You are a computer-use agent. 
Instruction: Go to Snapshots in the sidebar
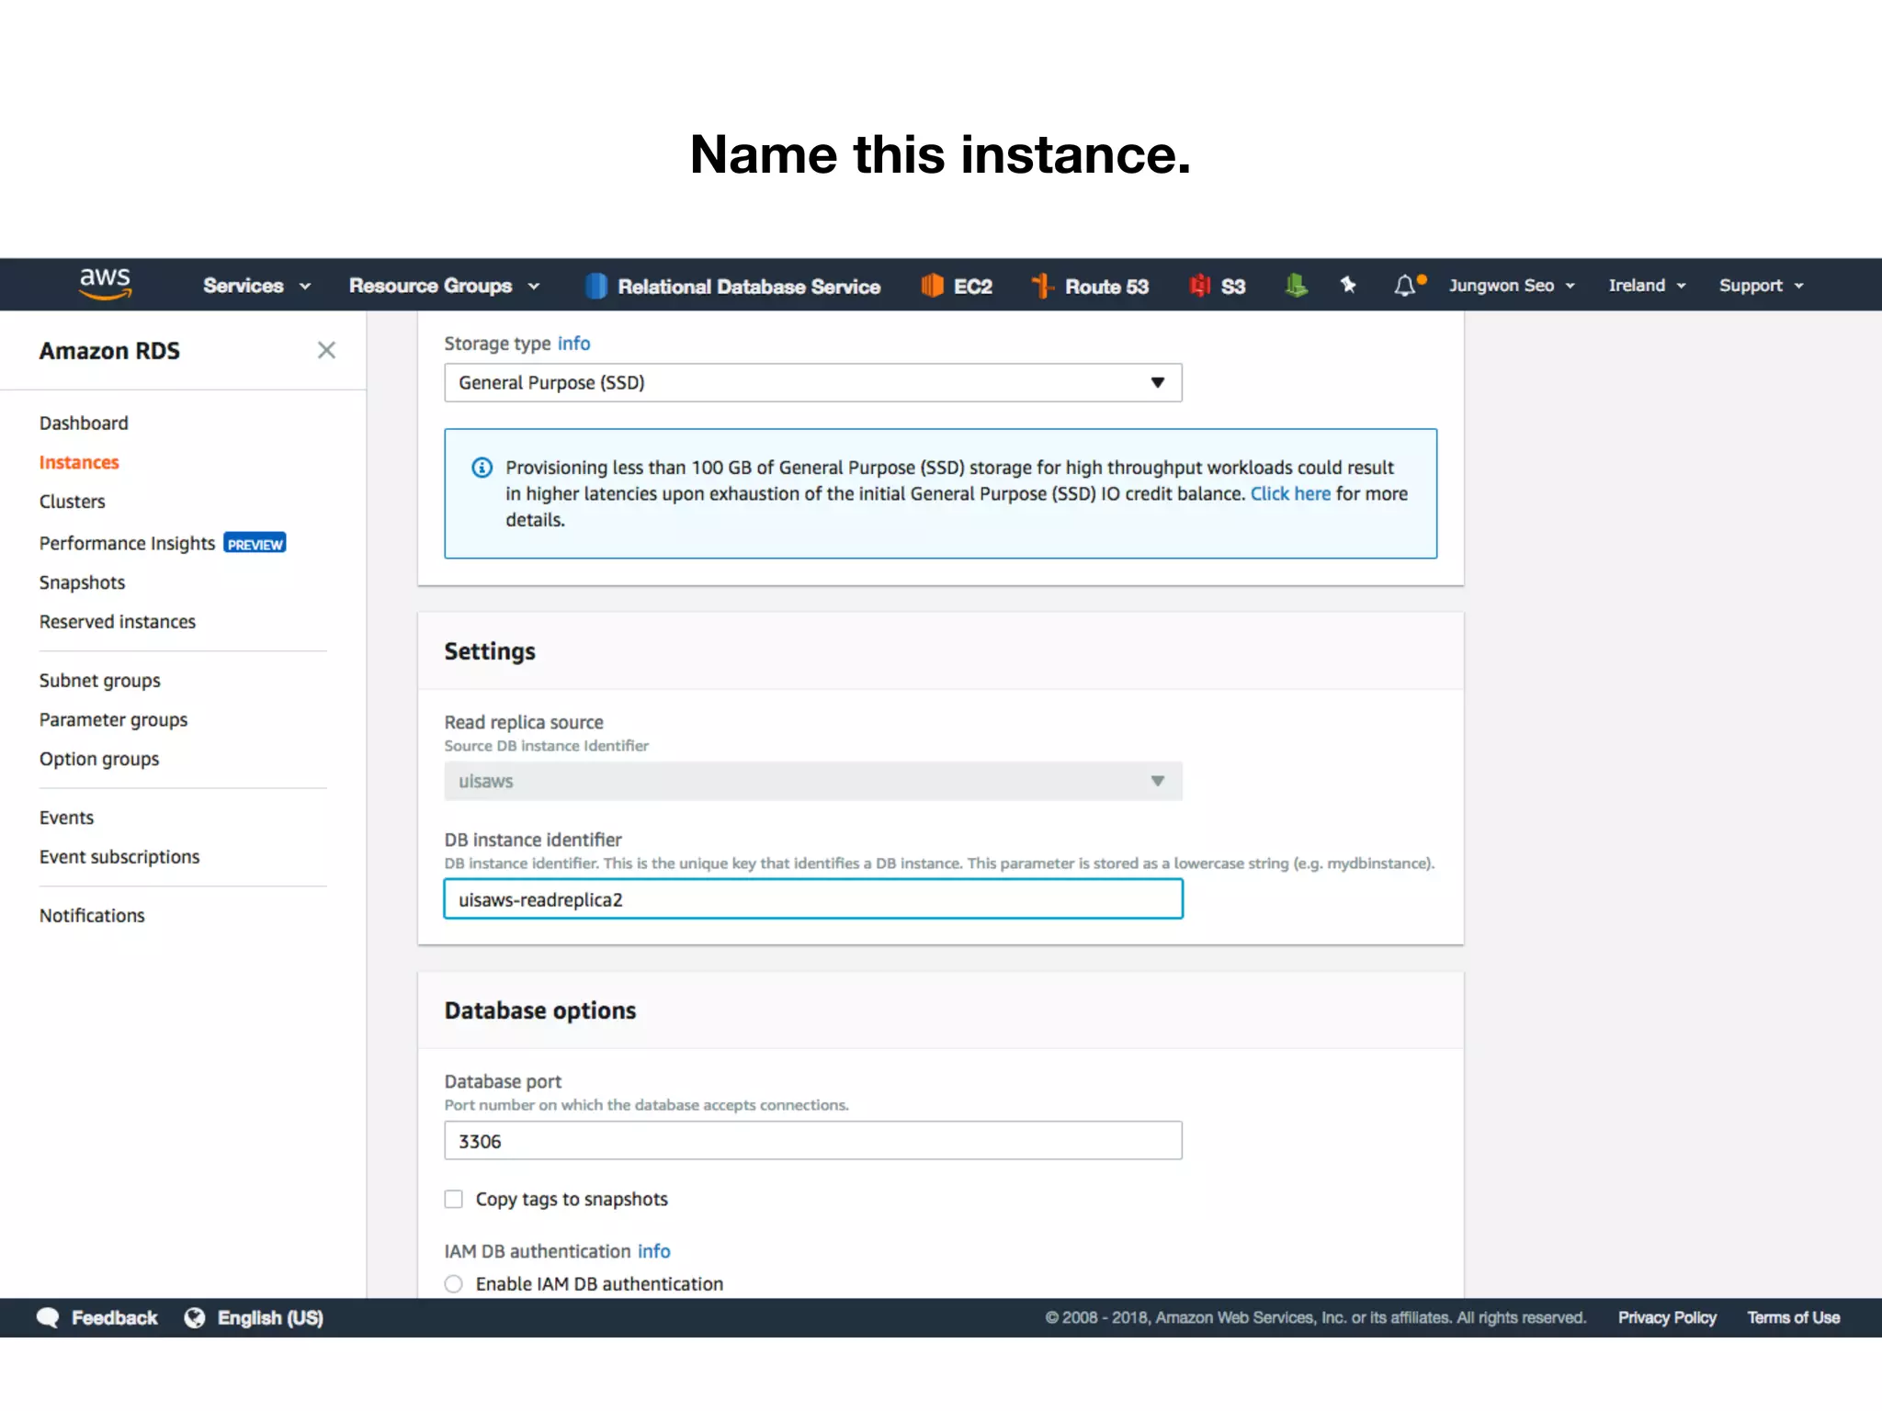click(82, 582)
